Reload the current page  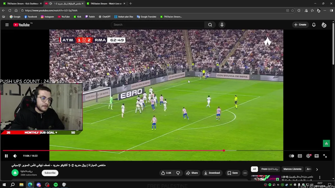click(x=10, y=10)
